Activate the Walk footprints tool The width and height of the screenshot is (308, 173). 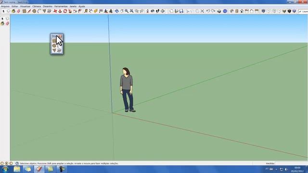pos(157,11)
